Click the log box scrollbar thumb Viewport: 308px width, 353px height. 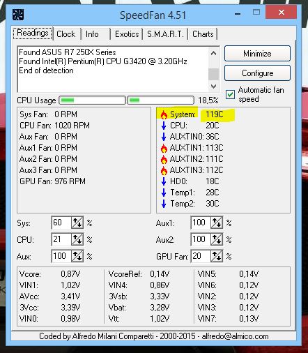click(x=213, y=74)
